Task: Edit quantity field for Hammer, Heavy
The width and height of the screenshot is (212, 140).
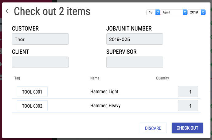Action: click(188, 105)
